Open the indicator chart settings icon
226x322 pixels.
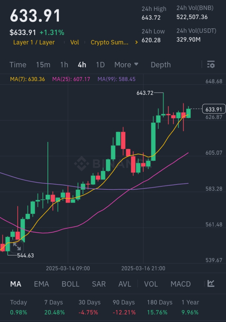[x=211, y=284]
